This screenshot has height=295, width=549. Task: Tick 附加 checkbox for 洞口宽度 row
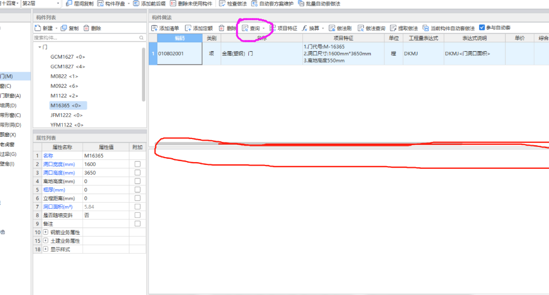coord(138,164)
